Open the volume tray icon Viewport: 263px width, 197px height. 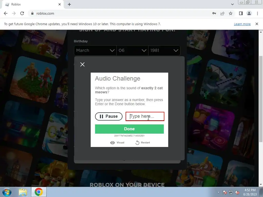click(x=237, y=192)
